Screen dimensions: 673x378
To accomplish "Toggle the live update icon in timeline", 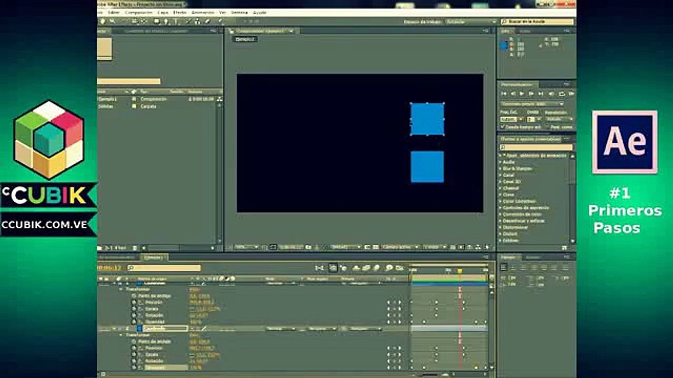I will 333,268.
